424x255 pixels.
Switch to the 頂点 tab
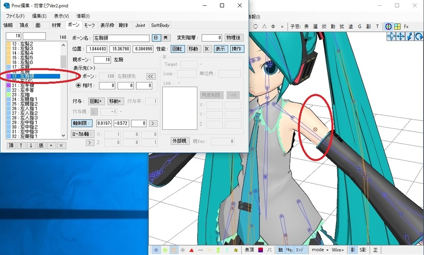[24, 25]
